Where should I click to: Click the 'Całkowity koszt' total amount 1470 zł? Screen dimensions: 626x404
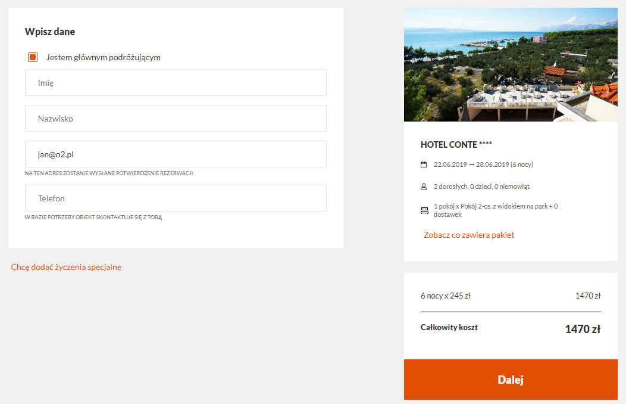coord(583,329)
